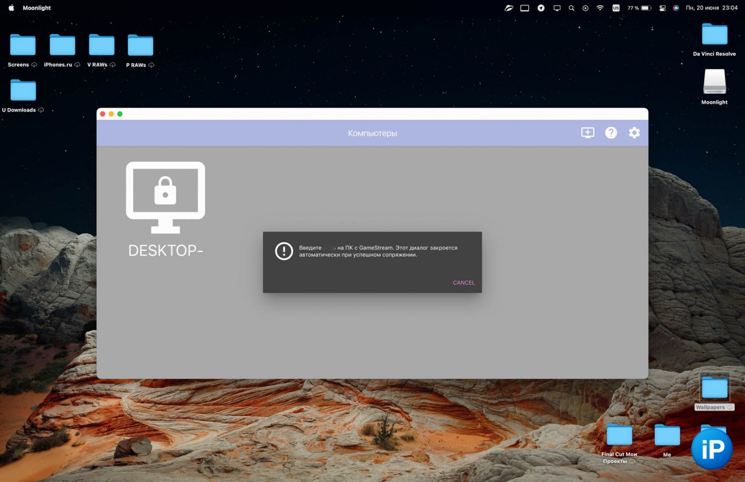The width and height of the screenshot is (745, 482).
Task: Launch Siri from menu bar
Action: (x=676, y=8)
